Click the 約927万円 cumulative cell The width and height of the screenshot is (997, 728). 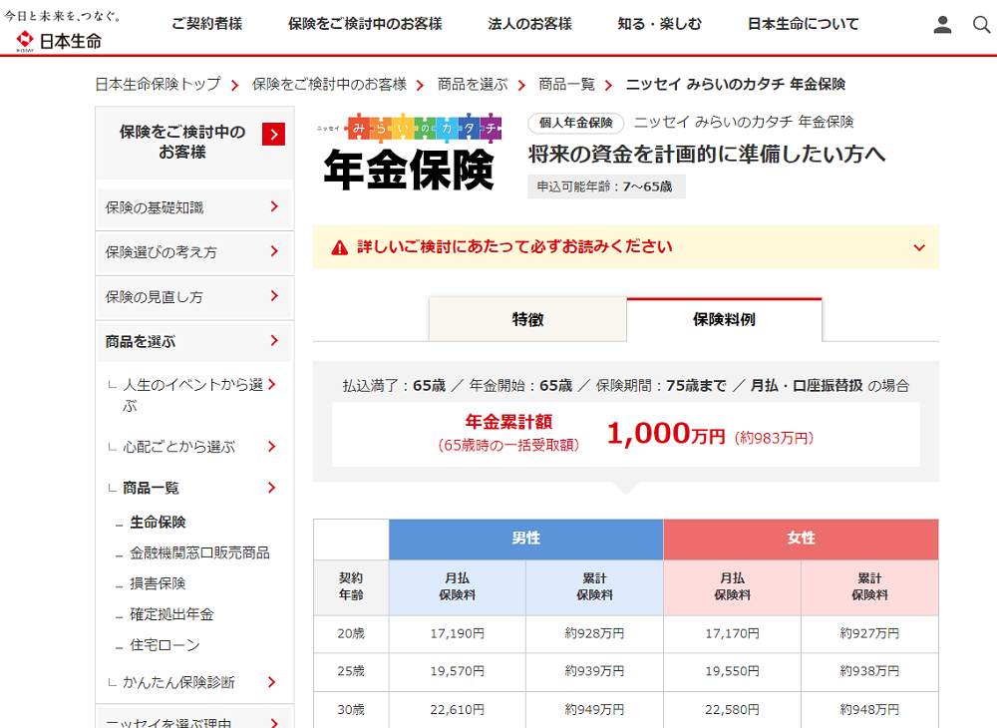(x=869, y=634)
